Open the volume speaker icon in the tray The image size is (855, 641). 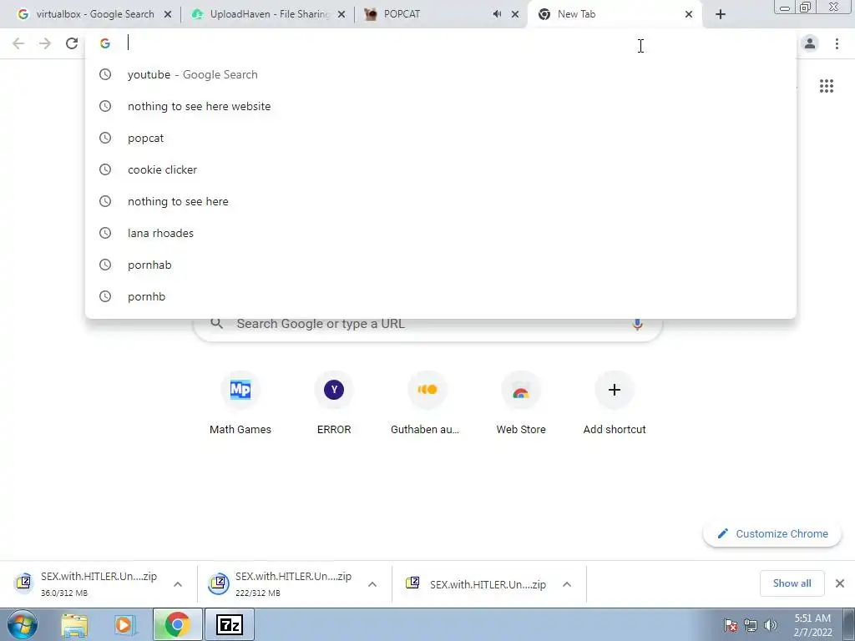coord(771,625)
